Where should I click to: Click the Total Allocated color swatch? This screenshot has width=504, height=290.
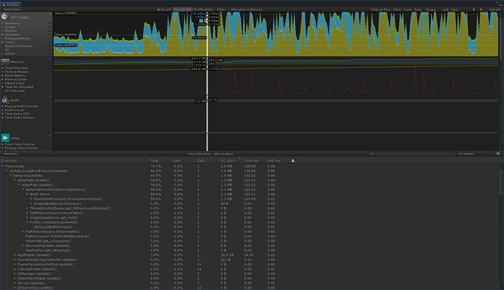tap(3, 68)
